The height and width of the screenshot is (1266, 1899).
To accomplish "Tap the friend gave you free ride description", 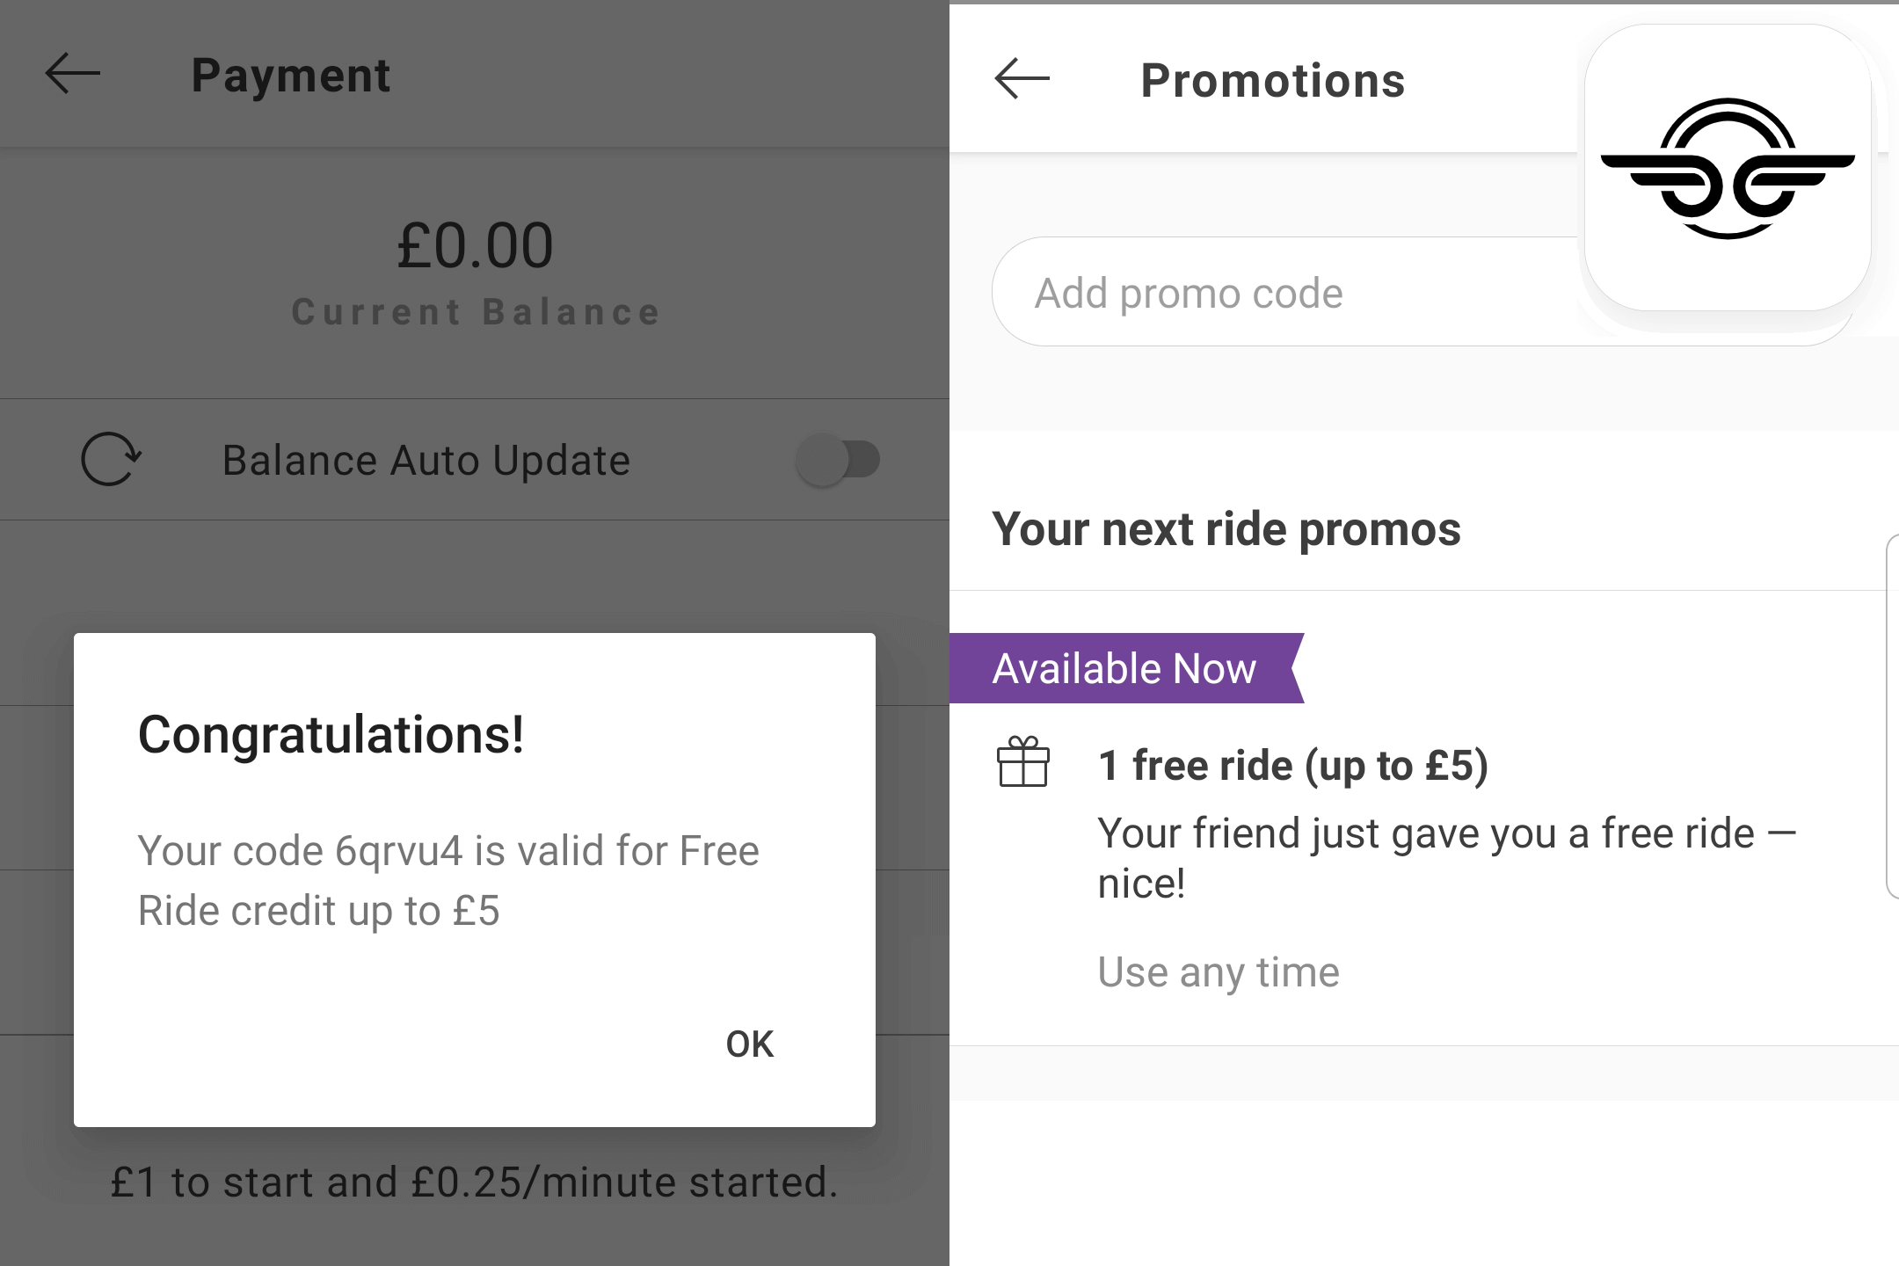I will click(x=1447, y=858).
